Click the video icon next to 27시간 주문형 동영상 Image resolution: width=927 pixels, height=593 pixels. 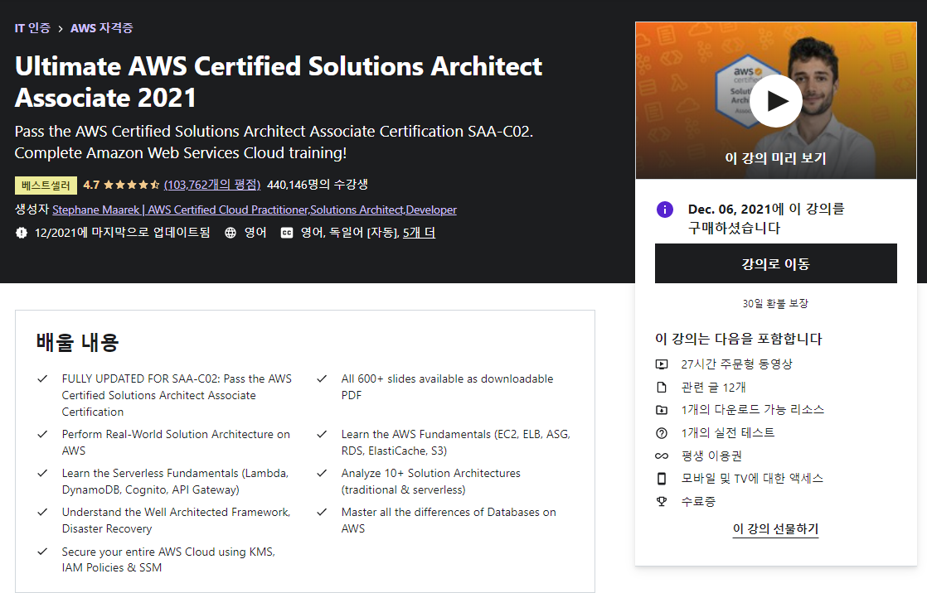point(662,364)
